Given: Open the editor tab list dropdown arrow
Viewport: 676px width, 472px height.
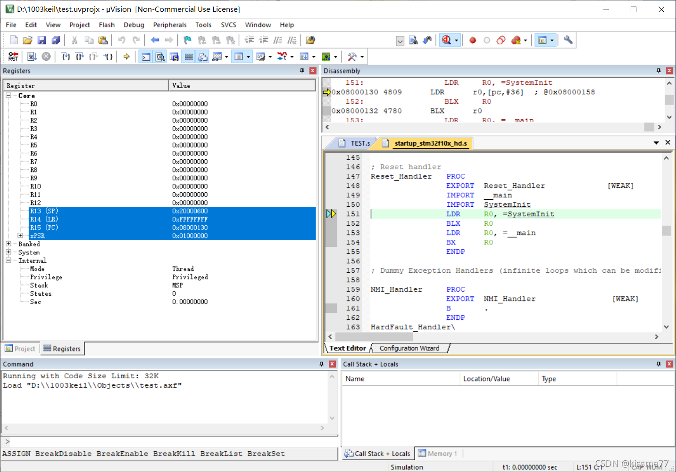Looking at the screenshot, I should 656,143.
